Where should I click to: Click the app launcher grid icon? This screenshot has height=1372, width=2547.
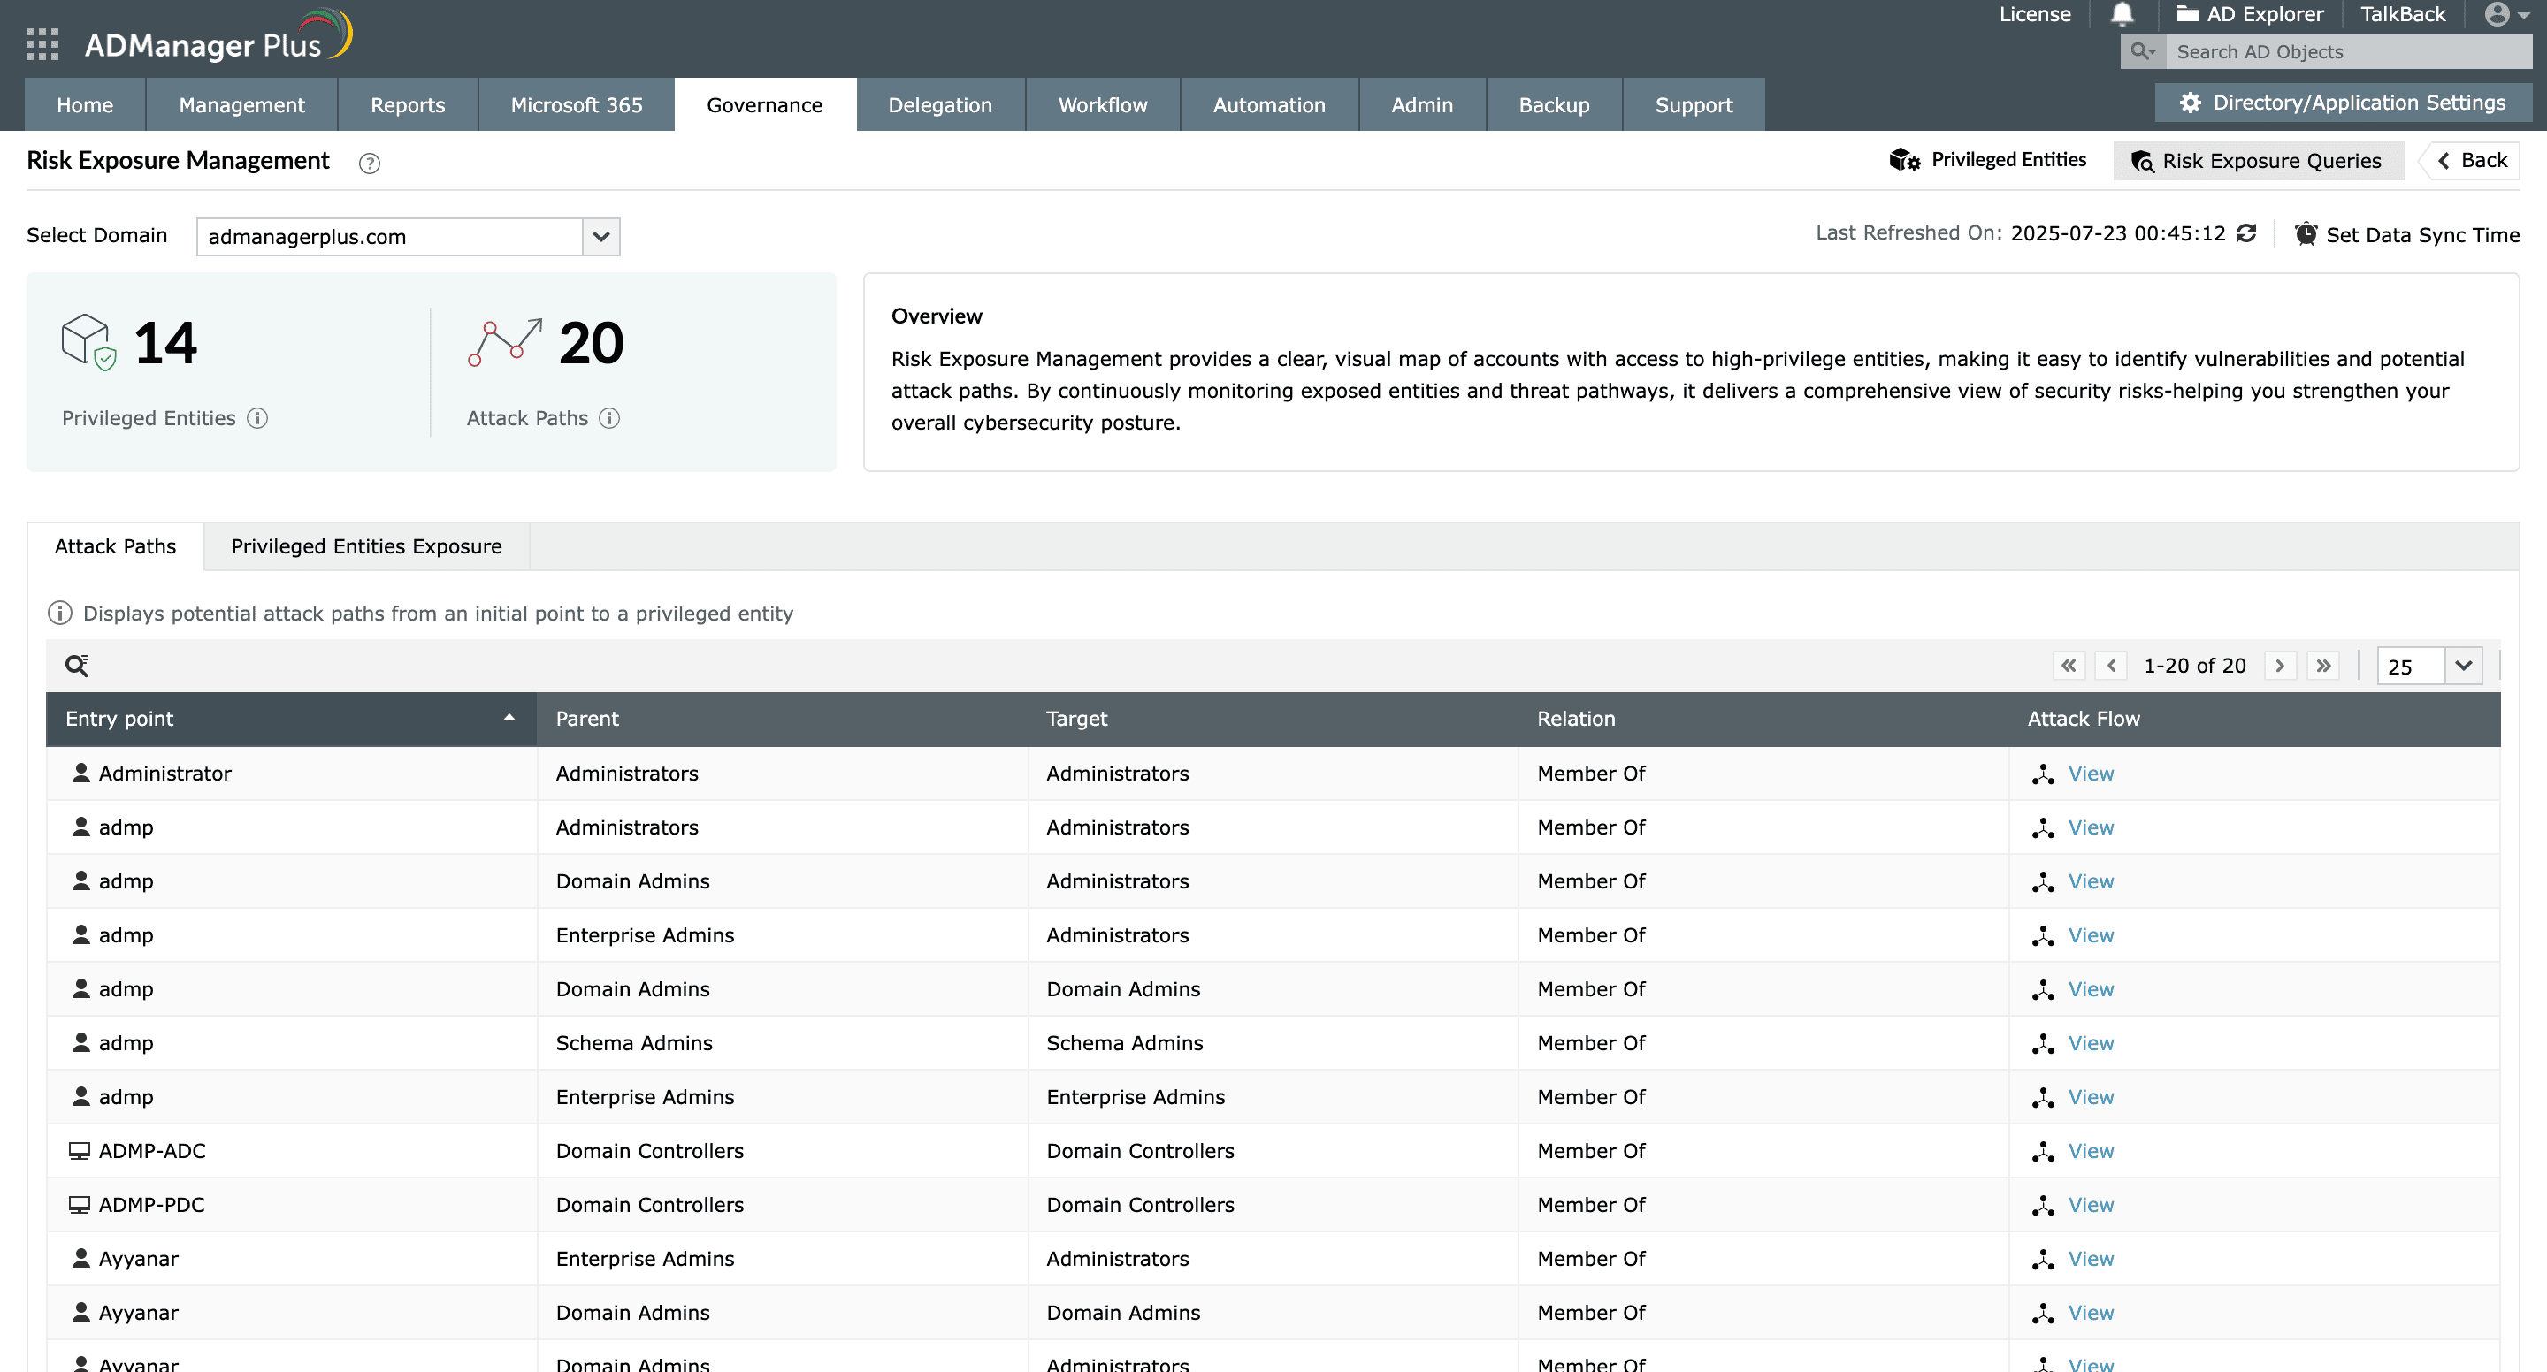click(x=41, y=42)
